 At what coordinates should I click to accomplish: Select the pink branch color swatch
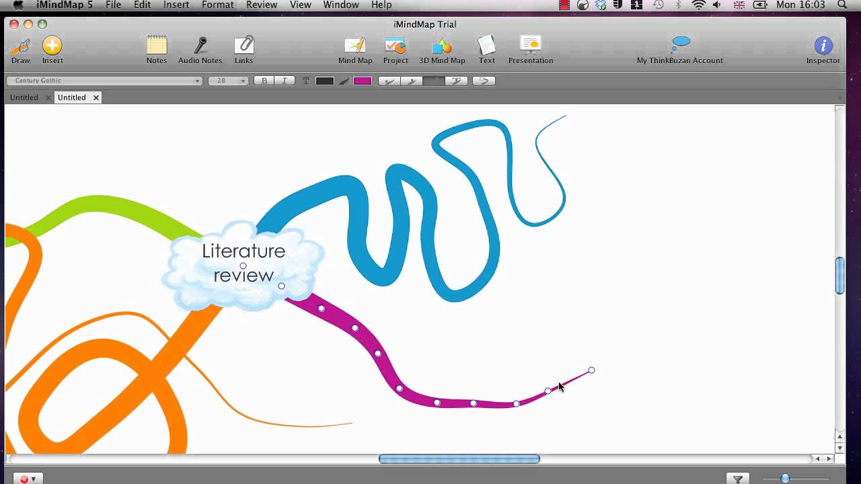click(363, 80)
